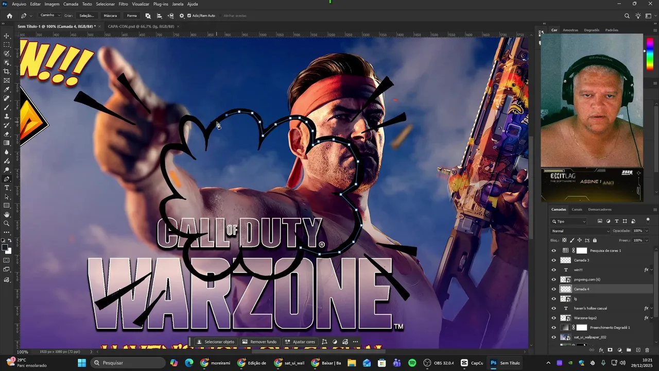Create new adjustment layer icon

pos(619,350)
